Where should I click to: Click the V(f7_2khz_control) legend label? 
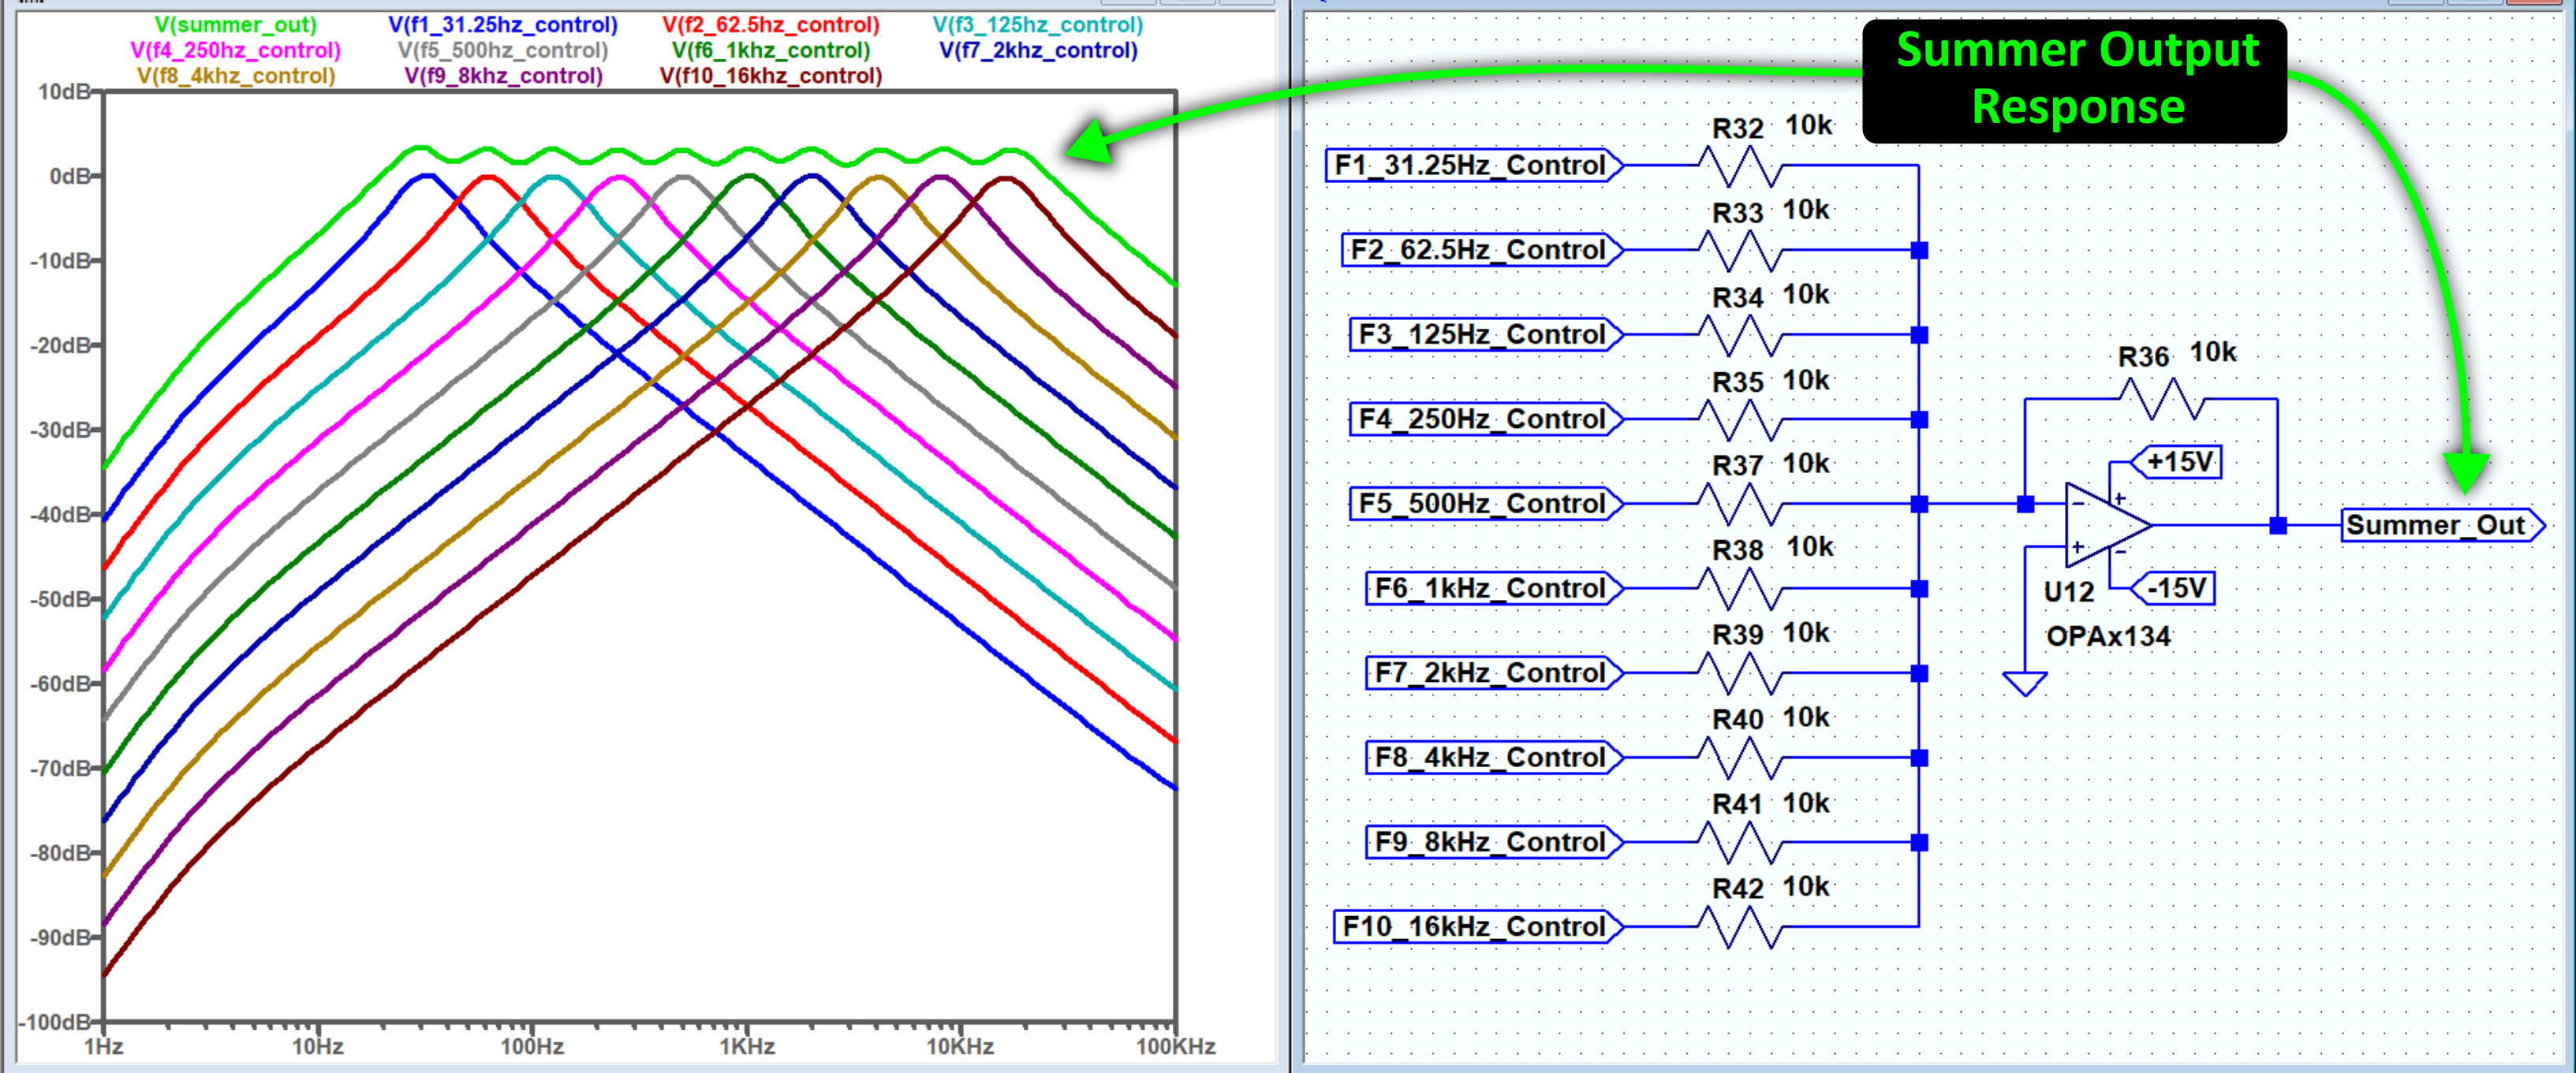[x=1038, y=50]
